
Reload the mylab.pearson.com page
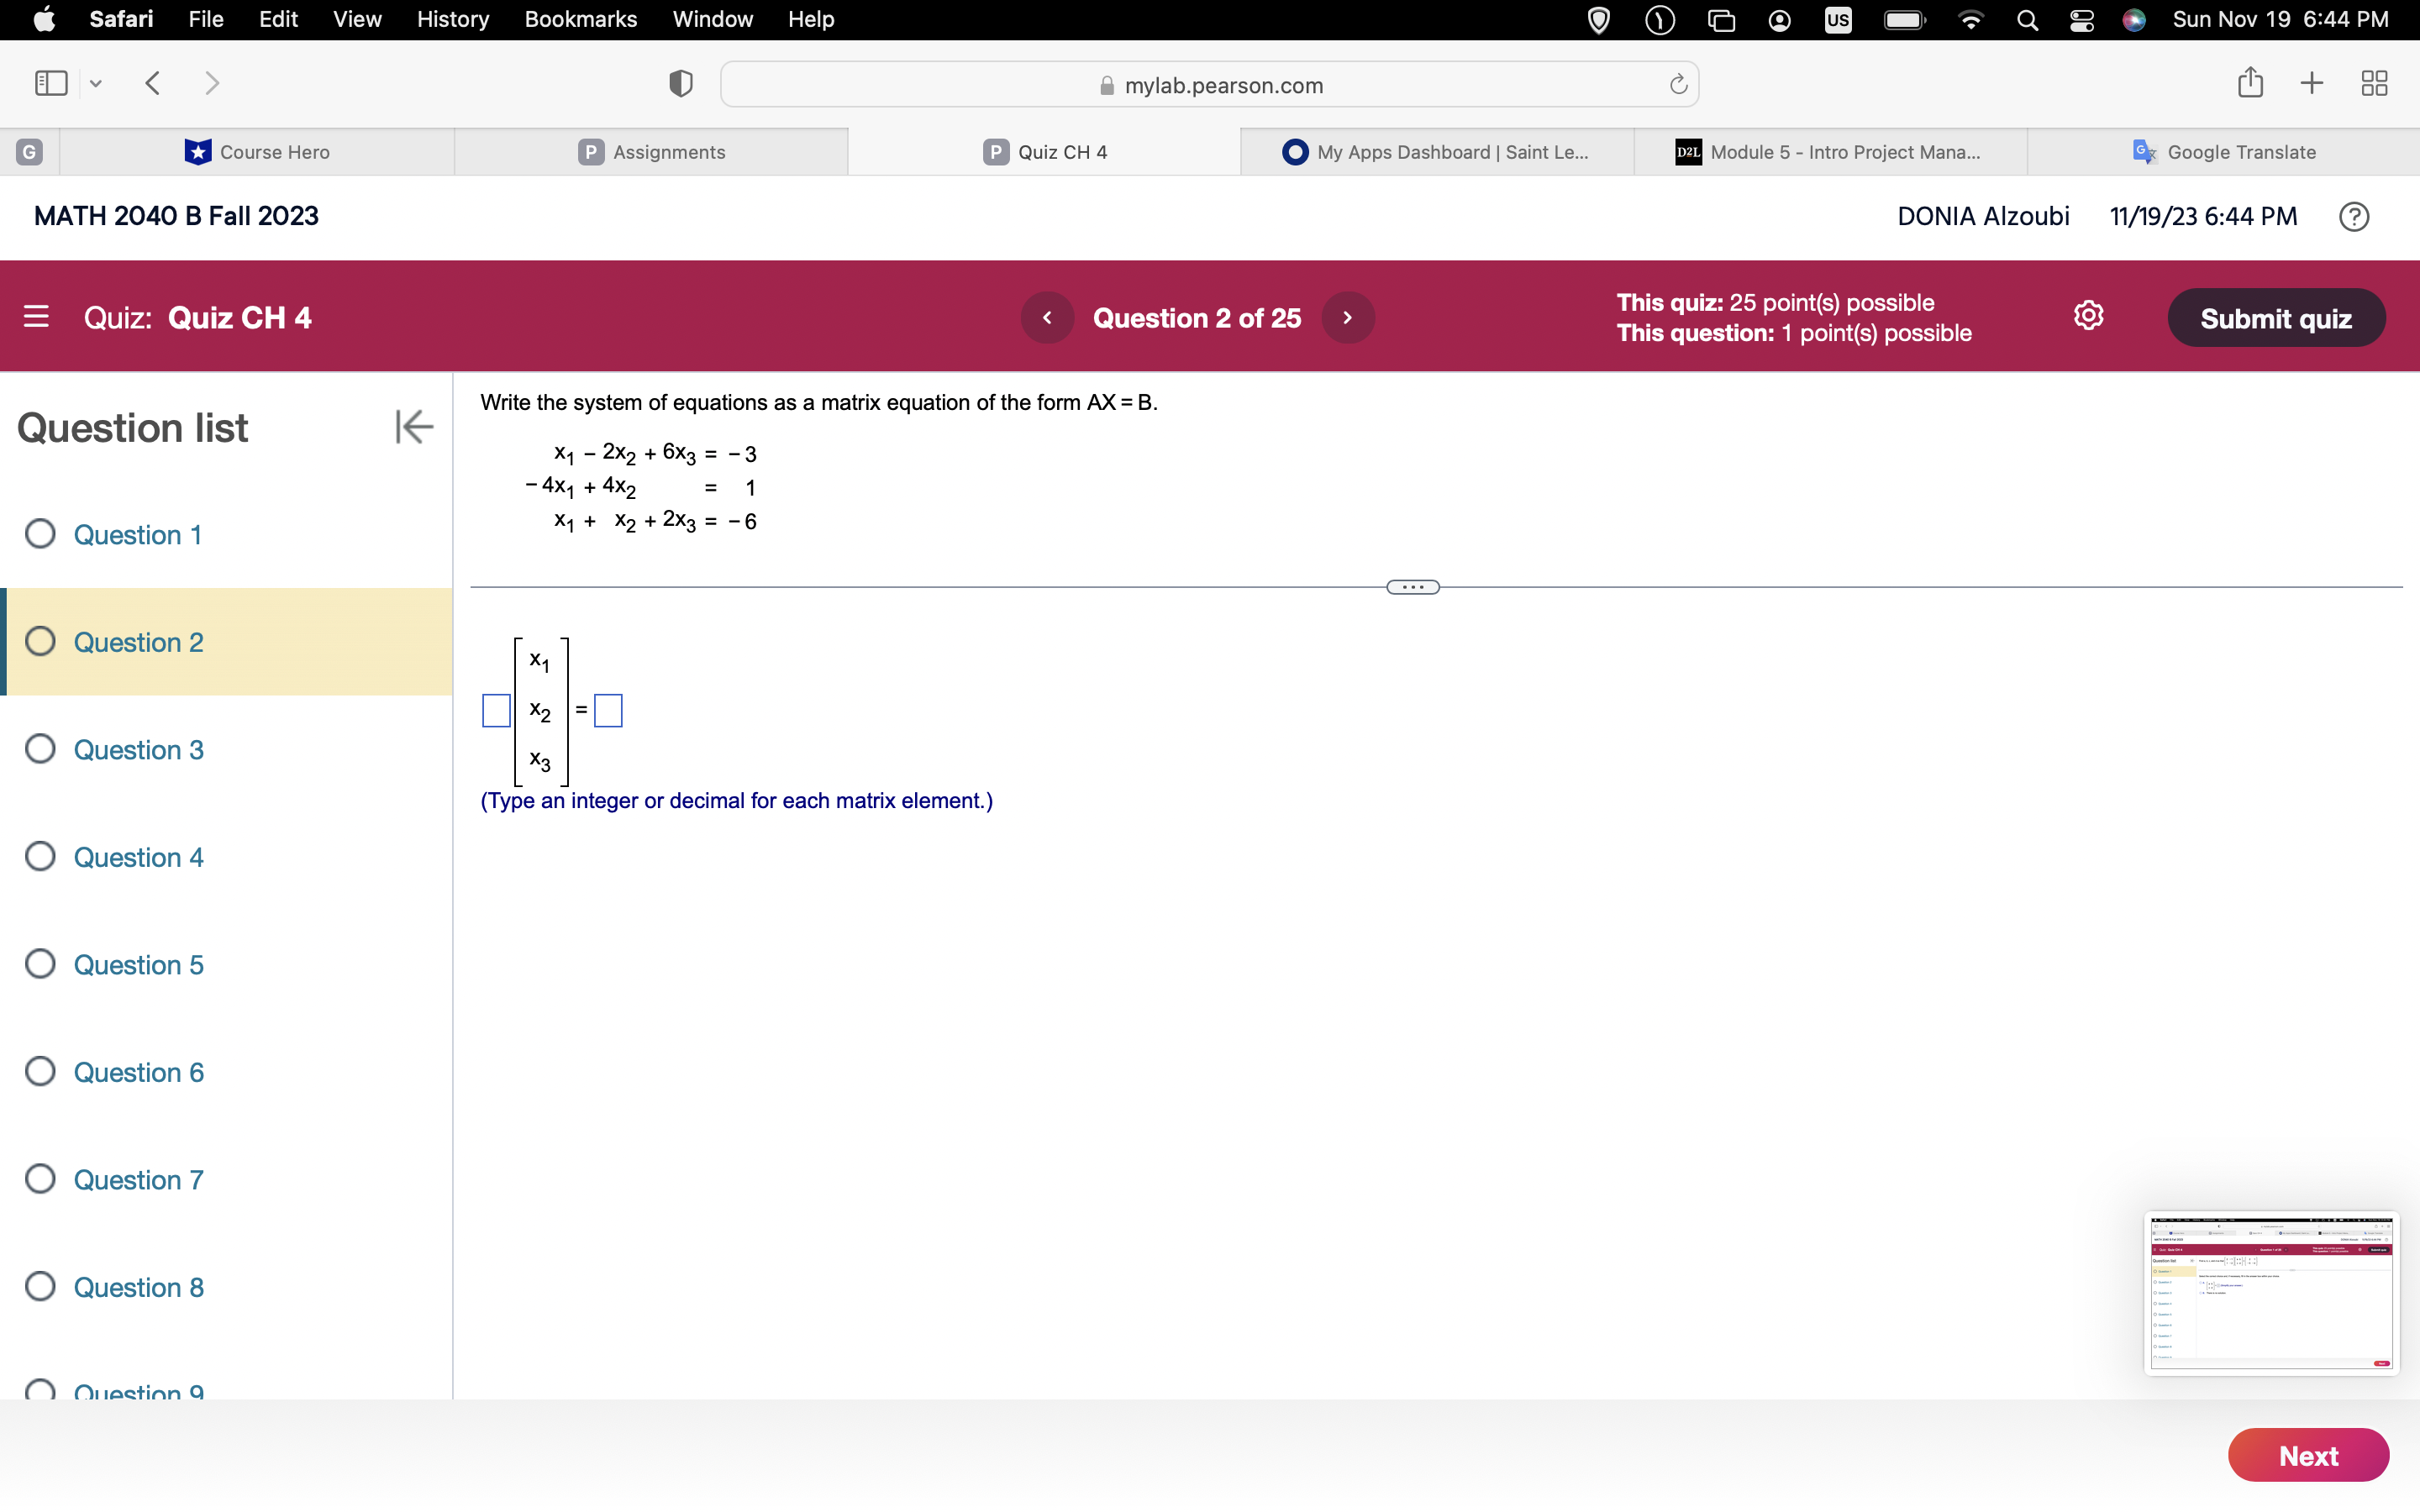pyautogui.click(x=1678, y=85)
